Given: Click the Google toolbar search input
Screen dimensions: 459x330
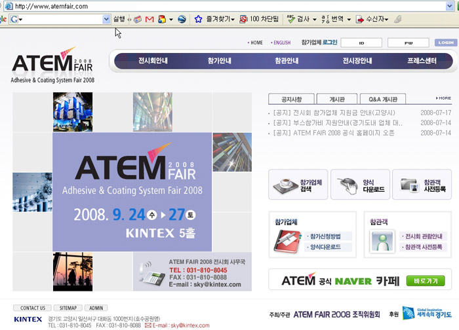Looking at the screenshot, I should pos(63,19).
